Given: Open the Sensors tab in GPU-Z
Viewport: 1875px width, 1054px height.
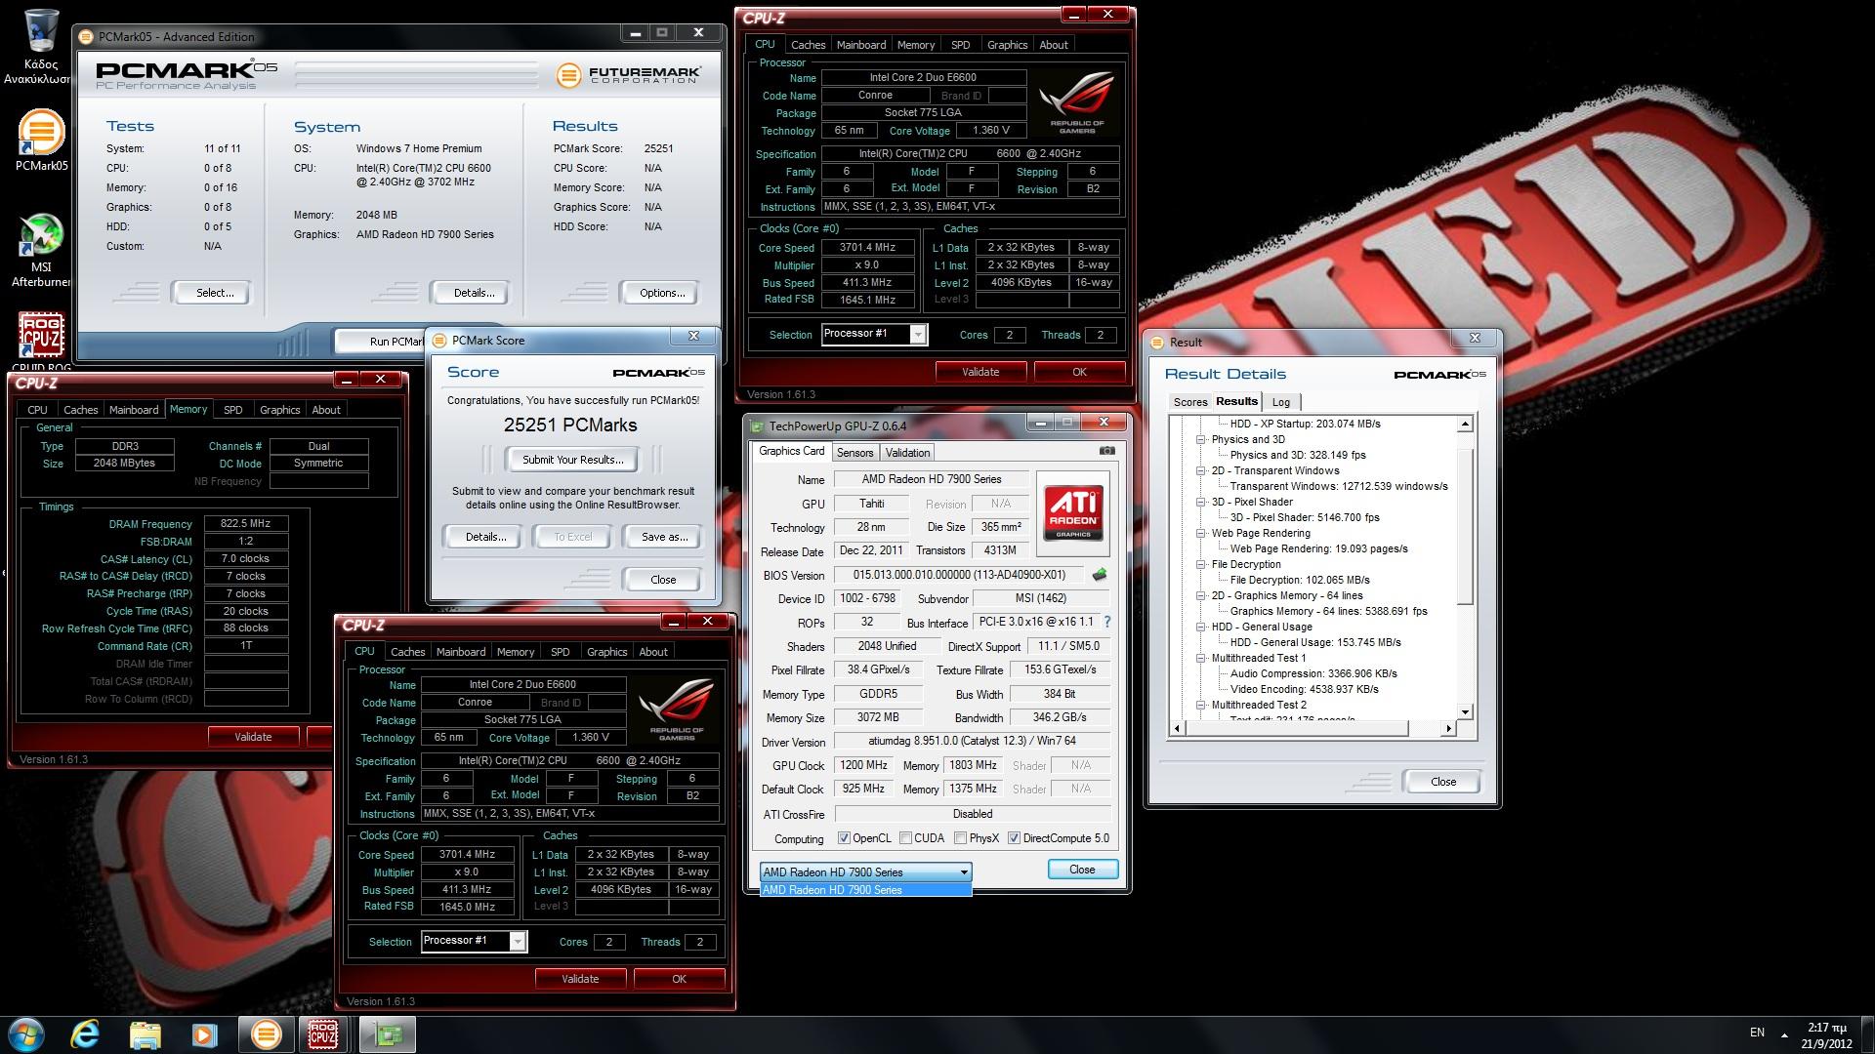Looking at the screenshot, I should pyautogui.click(x=854, y=453).
